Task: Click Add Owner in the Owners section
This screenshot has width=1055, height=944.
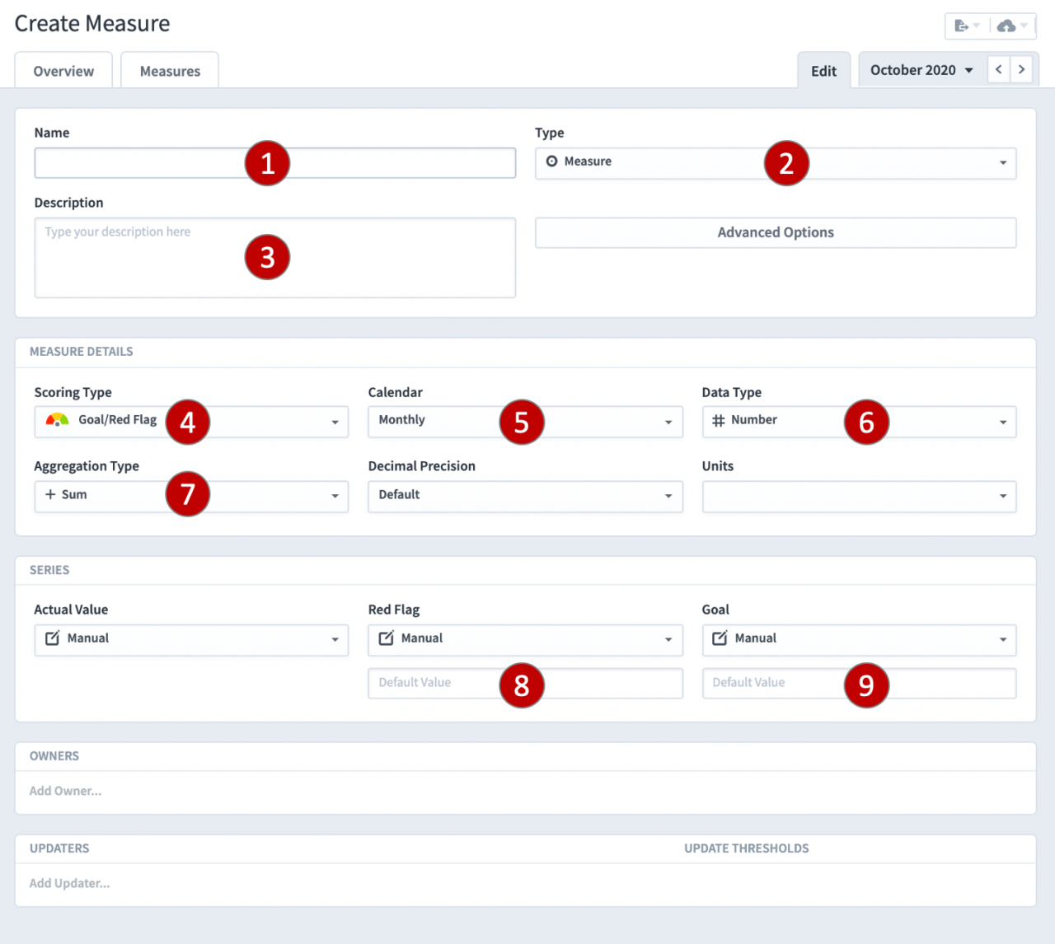Action: click(x=65, y=791)
